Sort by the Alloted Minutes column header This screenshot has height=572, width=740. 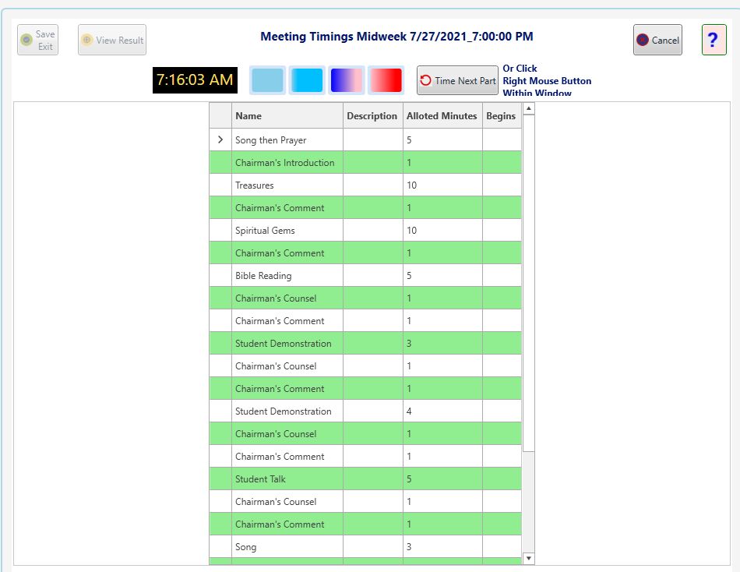(442, 115)
